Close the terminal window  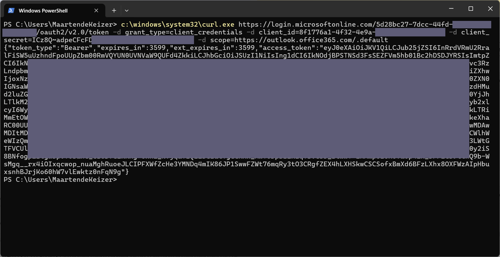coord(490,9)
